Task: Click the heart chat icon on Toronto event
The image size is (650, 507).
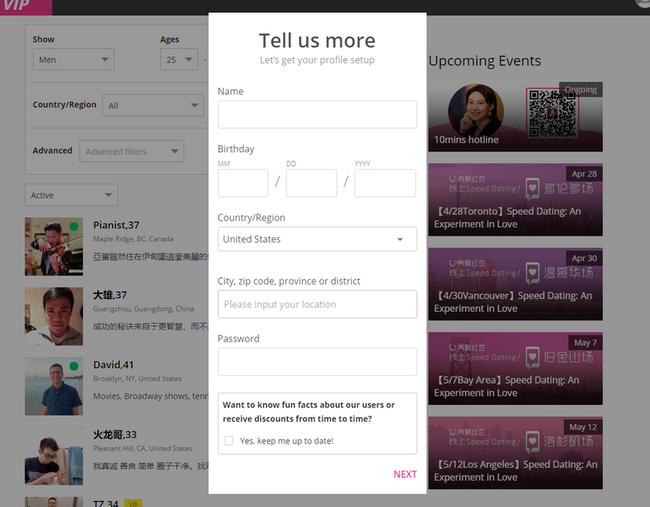Action: click(x=533, y=188)
